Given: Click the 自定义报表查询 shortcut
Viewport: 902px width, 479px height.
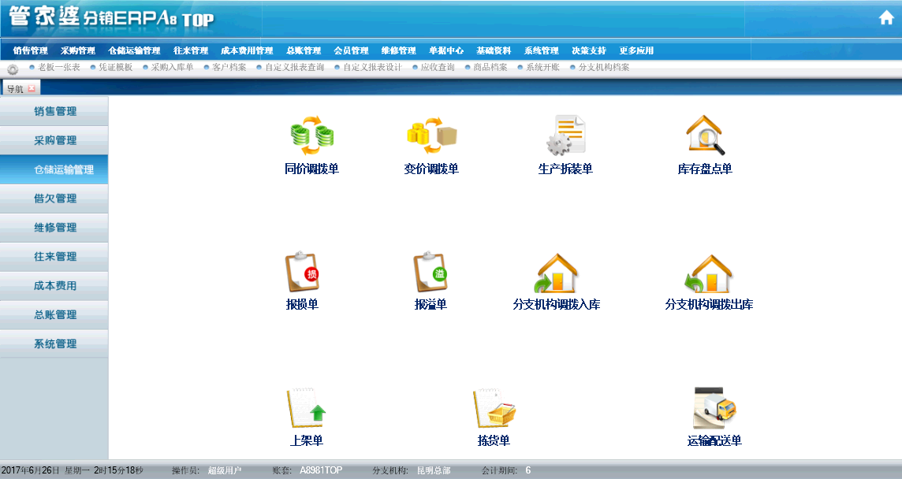Looking at the screenshot, I should tap(295, 67).
